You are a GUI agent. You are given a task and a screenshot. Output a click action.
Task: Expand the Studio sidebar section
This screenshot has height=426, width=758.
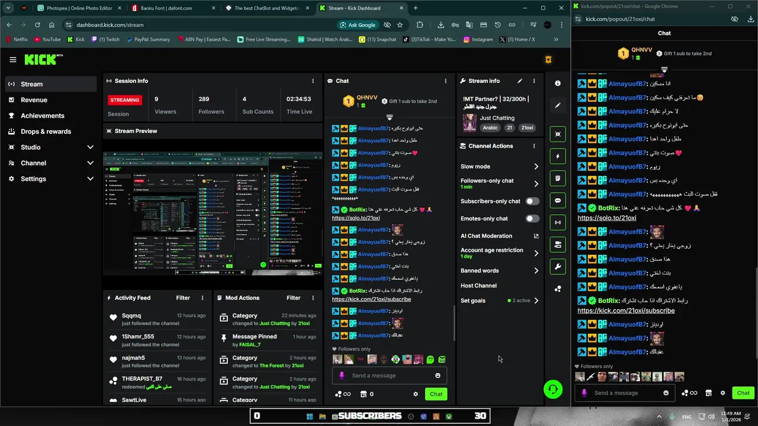[90, 147]
